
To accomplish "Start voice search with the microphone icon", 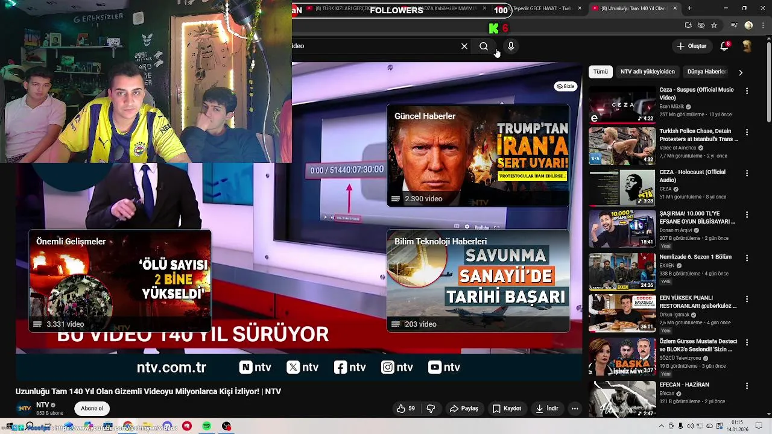I will pos(511,46).
